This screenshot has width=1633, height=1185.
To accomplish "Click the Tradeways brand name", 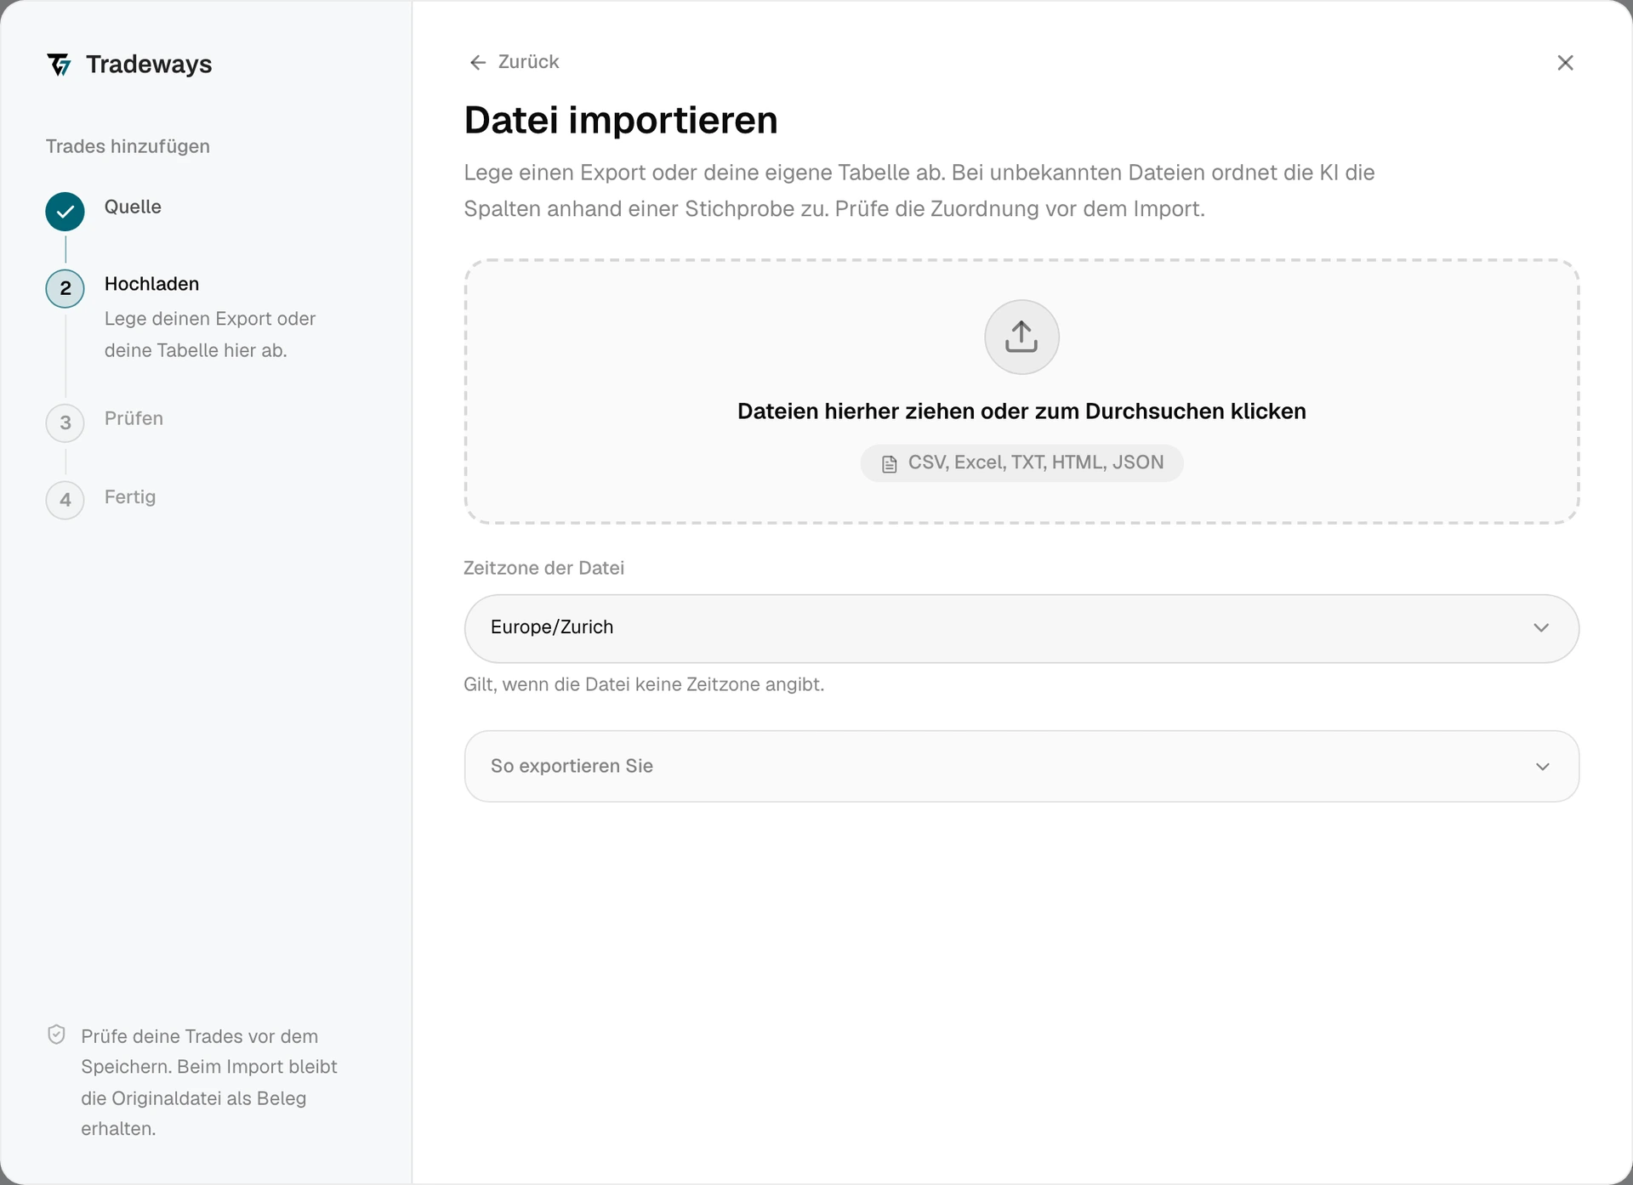I will (x=149, y=65).
